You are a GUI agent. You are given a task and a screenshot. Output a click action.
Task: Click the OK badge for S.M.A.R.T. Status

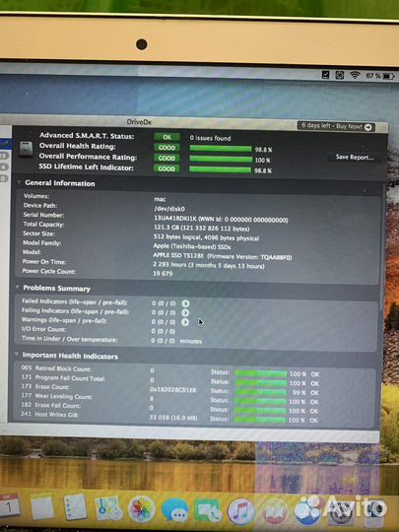(166, 137)
